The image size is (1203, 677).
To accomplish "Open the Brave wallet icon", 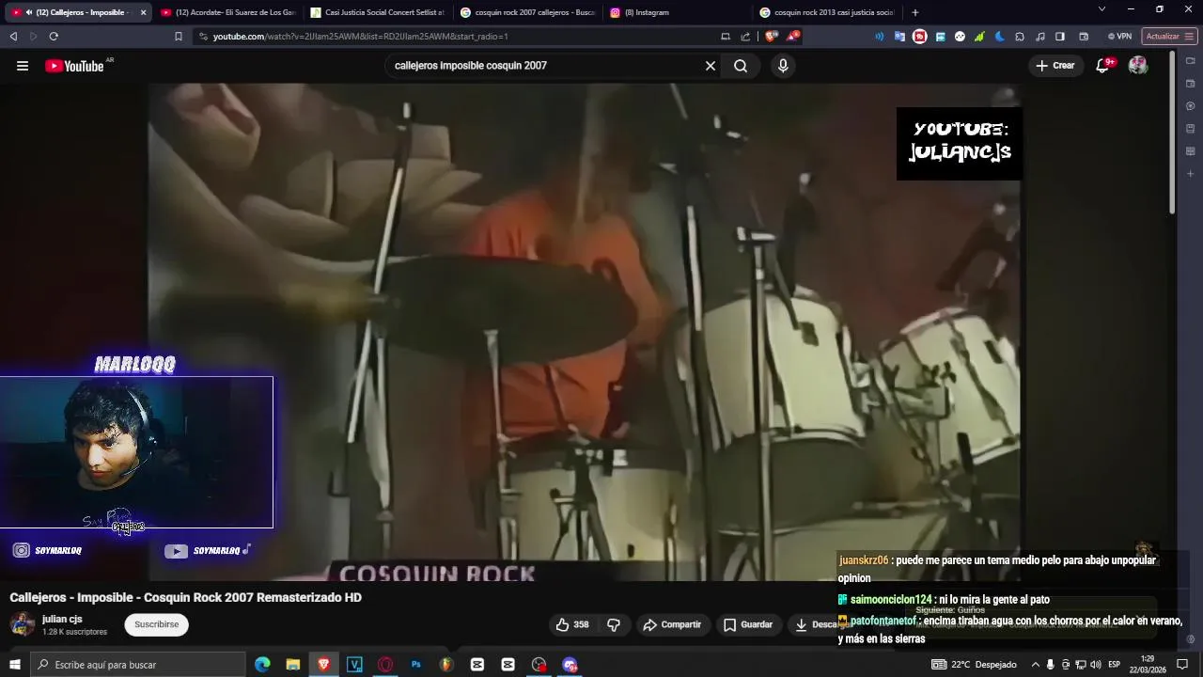I will pyautogui.click(x=1084, y=37).
